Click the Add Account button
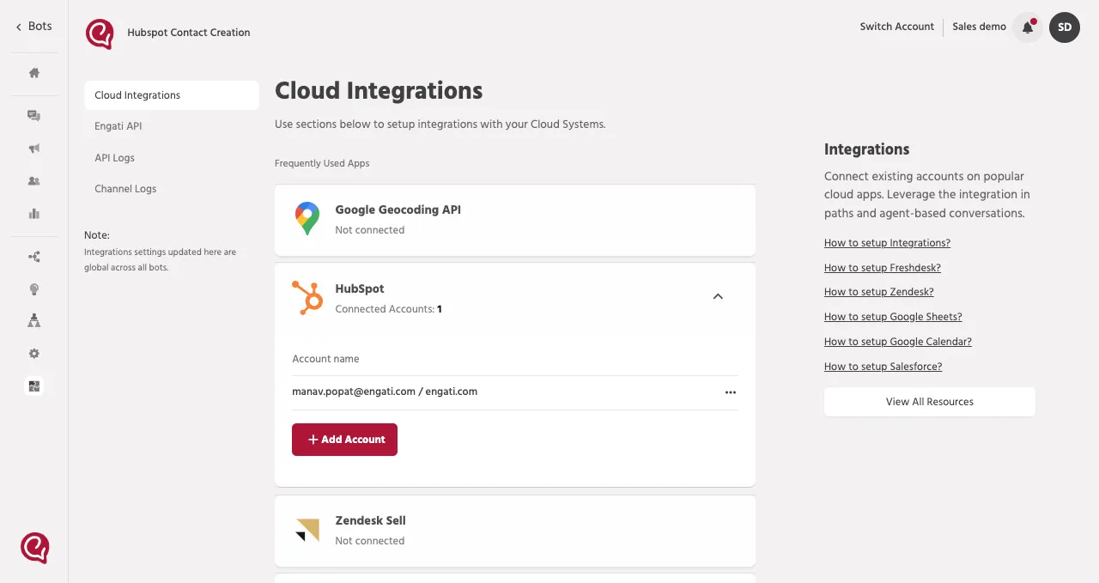This screenshot has height=583, width=1099. pyautogui.click(x=344, y=440)
